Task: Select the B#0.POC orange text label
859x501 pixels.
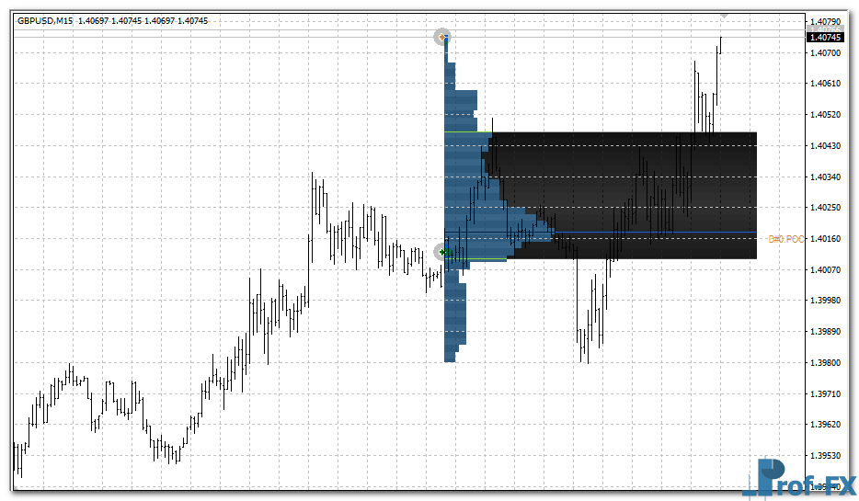Action: pos(786,239)
